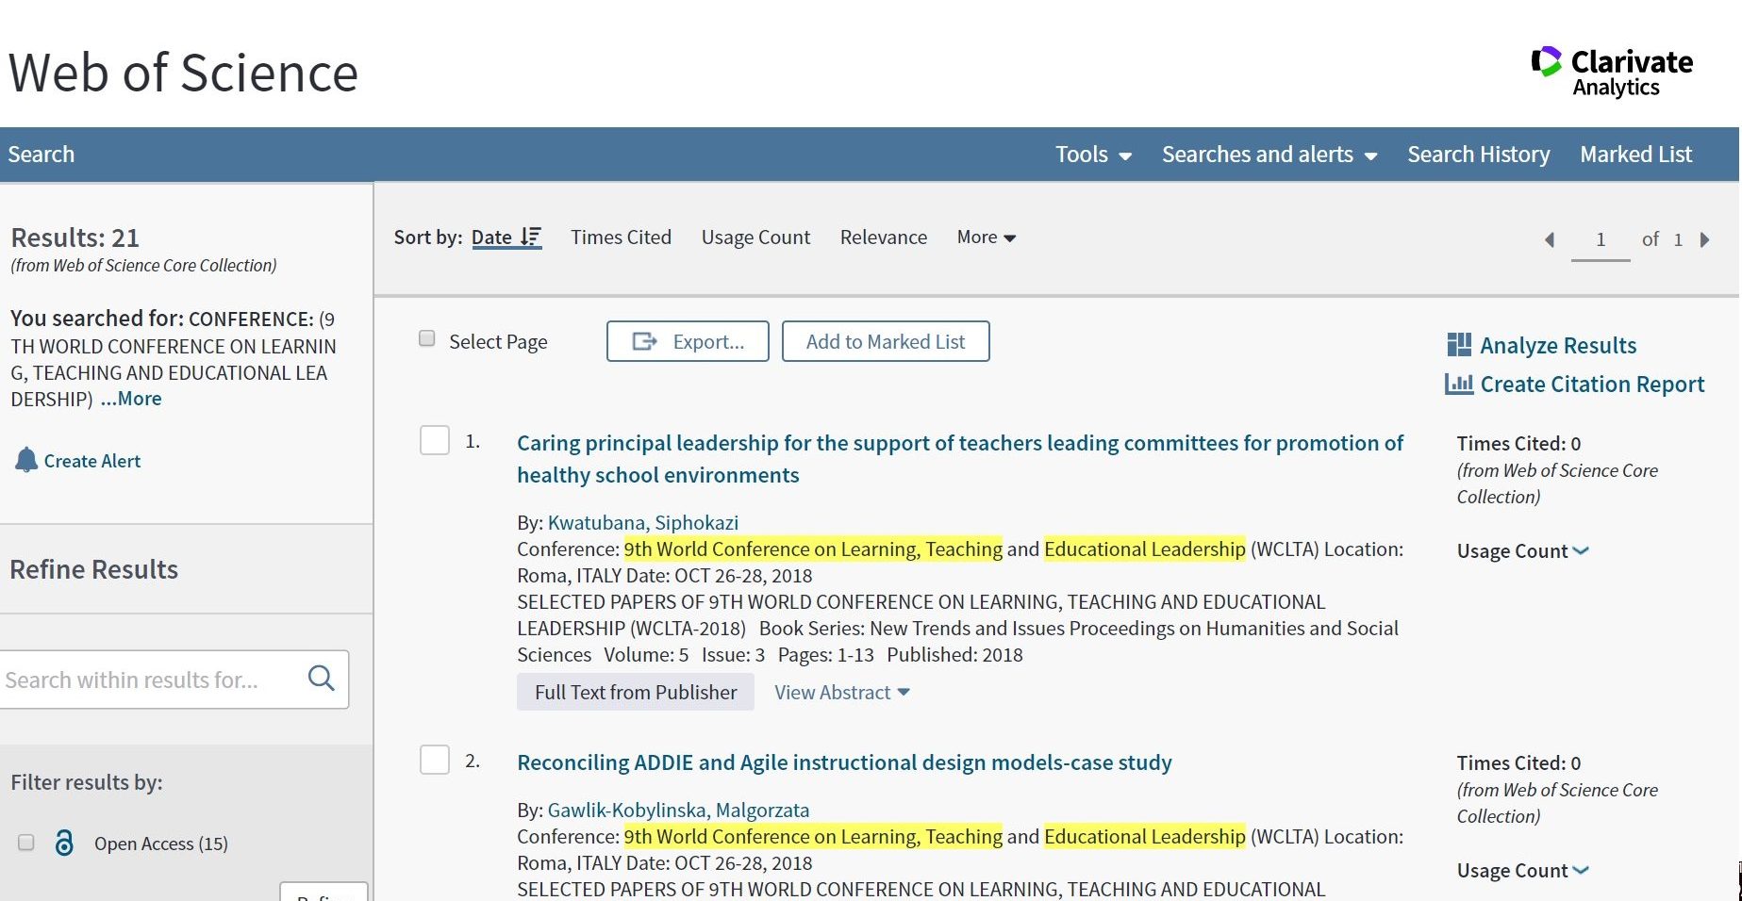Click Add to Marked List button
Viewport: 1742px width, 901px height.
click(x=886, y=341)
